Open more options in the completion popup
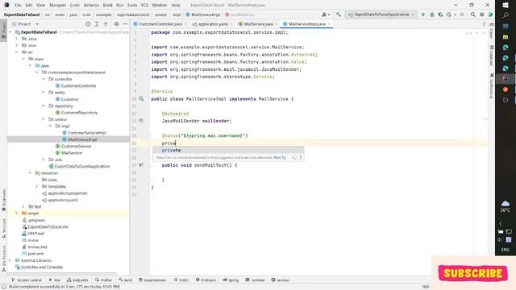This screenshot has width=516, height=290. (301, 158)
